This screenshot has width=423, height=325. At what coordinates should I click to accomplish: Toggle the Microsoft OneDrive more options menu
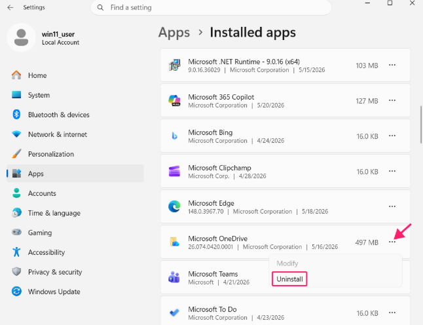click(392, 242)
